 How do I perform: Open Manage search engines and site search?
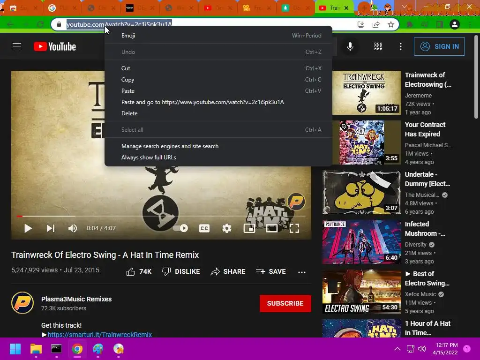(218, 146)
